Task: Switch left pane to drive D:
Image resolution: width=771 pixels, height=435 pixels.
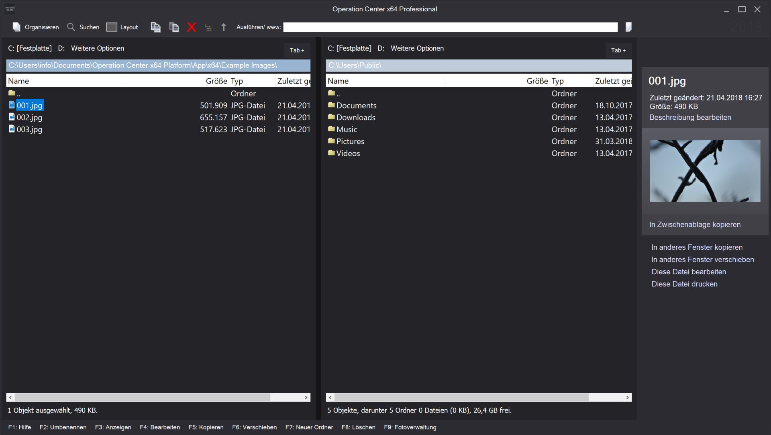Action: (61, 48)
